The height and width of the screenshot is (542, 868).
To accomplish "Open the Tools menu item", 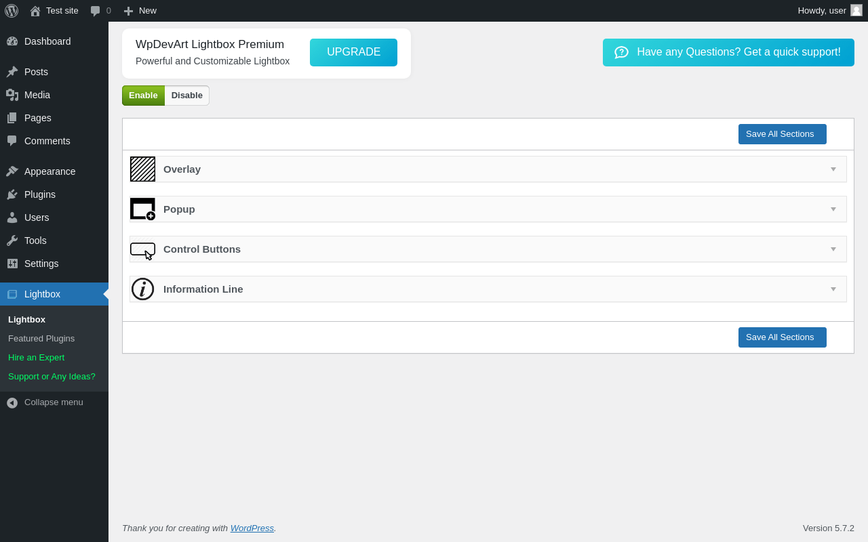I will (x=54, y=241).
